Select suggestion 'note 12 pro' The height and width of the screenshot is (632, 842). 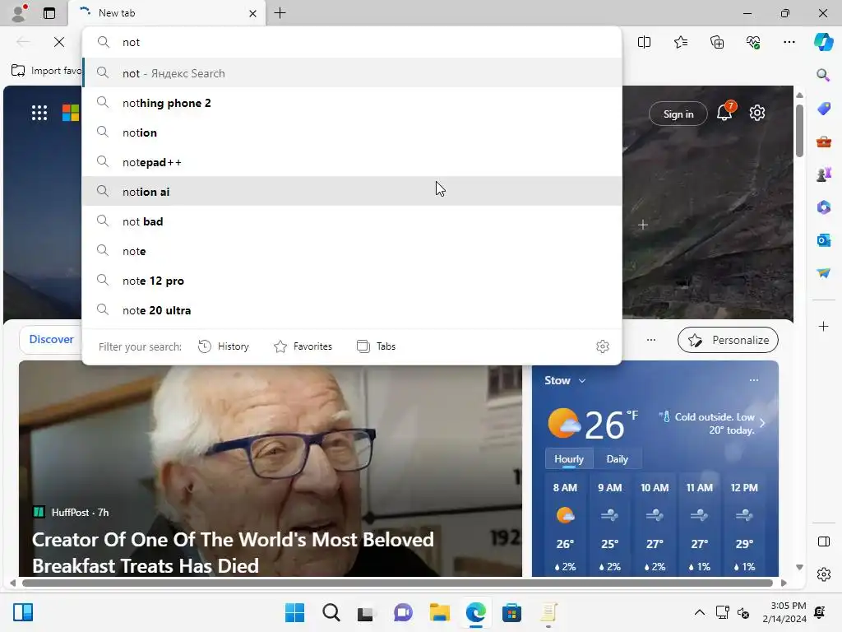point(352,280)
